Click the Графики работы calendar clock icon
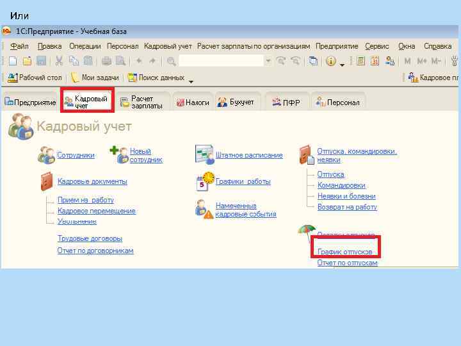The image size is (461, 346). click(x=205, y=181)
